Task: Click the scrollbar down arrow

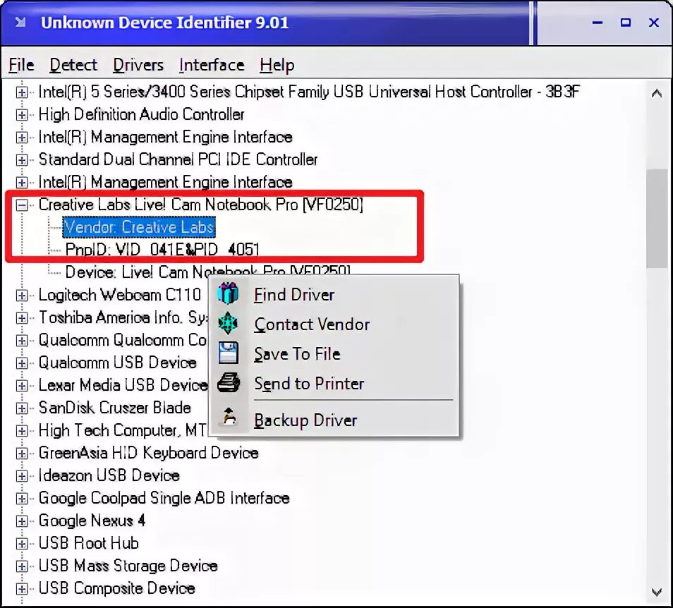Action: 656,592
